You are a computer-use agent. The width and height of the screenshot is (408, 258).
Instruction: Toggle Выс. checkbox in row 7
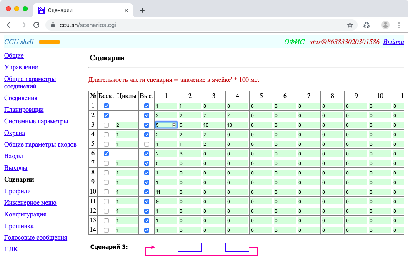(147, 163)
